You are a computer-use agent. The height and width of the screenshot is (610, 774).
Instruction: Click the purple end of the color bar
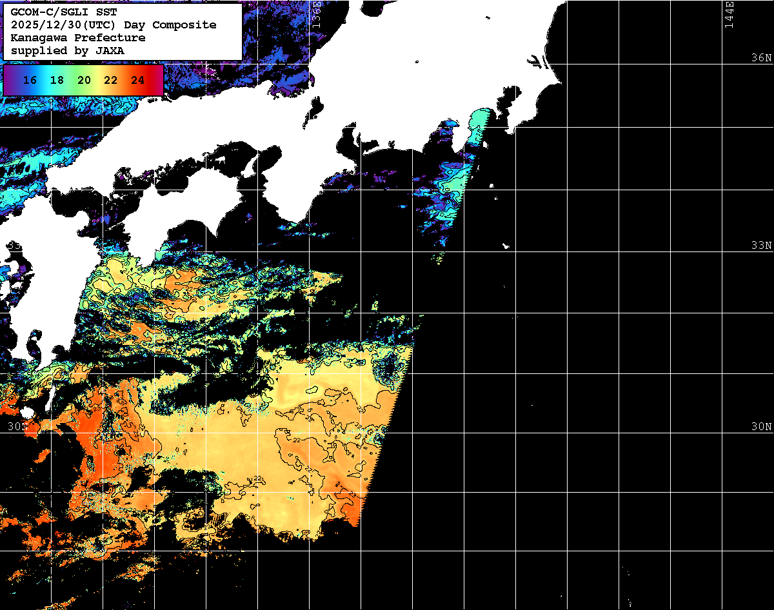point(10,81)
